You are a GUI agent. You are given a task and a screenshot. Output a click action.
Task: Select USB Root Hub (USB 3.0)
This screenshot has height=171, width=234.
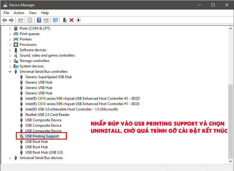point(44,152)
